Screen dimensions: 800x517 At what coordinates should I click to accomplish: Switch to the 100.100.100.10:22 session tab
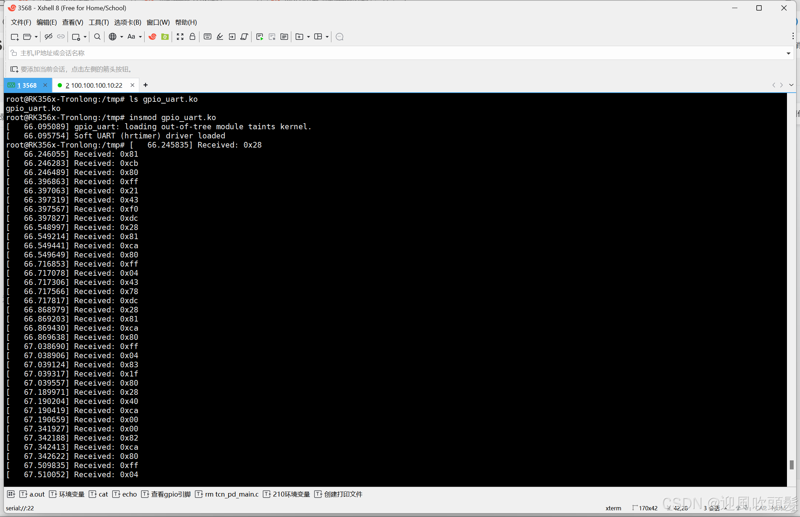[94, 85]
